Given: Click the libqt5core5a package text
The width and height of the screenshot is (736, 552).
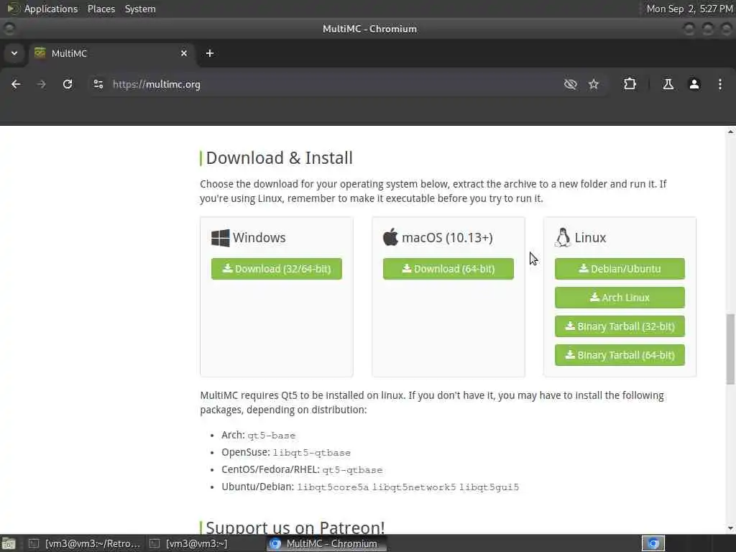Looking at the screenshot, I should point(333,487).
